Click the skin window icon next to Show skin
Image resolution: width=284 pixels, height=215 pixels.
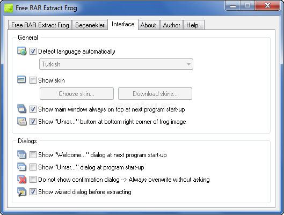(21, 79)
